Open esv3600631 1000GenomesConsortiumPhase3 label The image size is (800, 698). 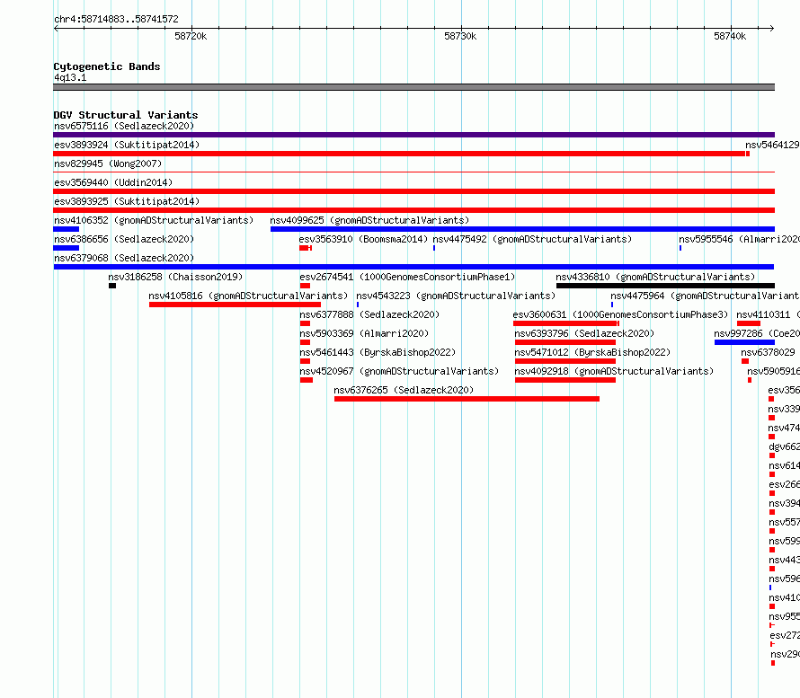click(x=620, y=314)
